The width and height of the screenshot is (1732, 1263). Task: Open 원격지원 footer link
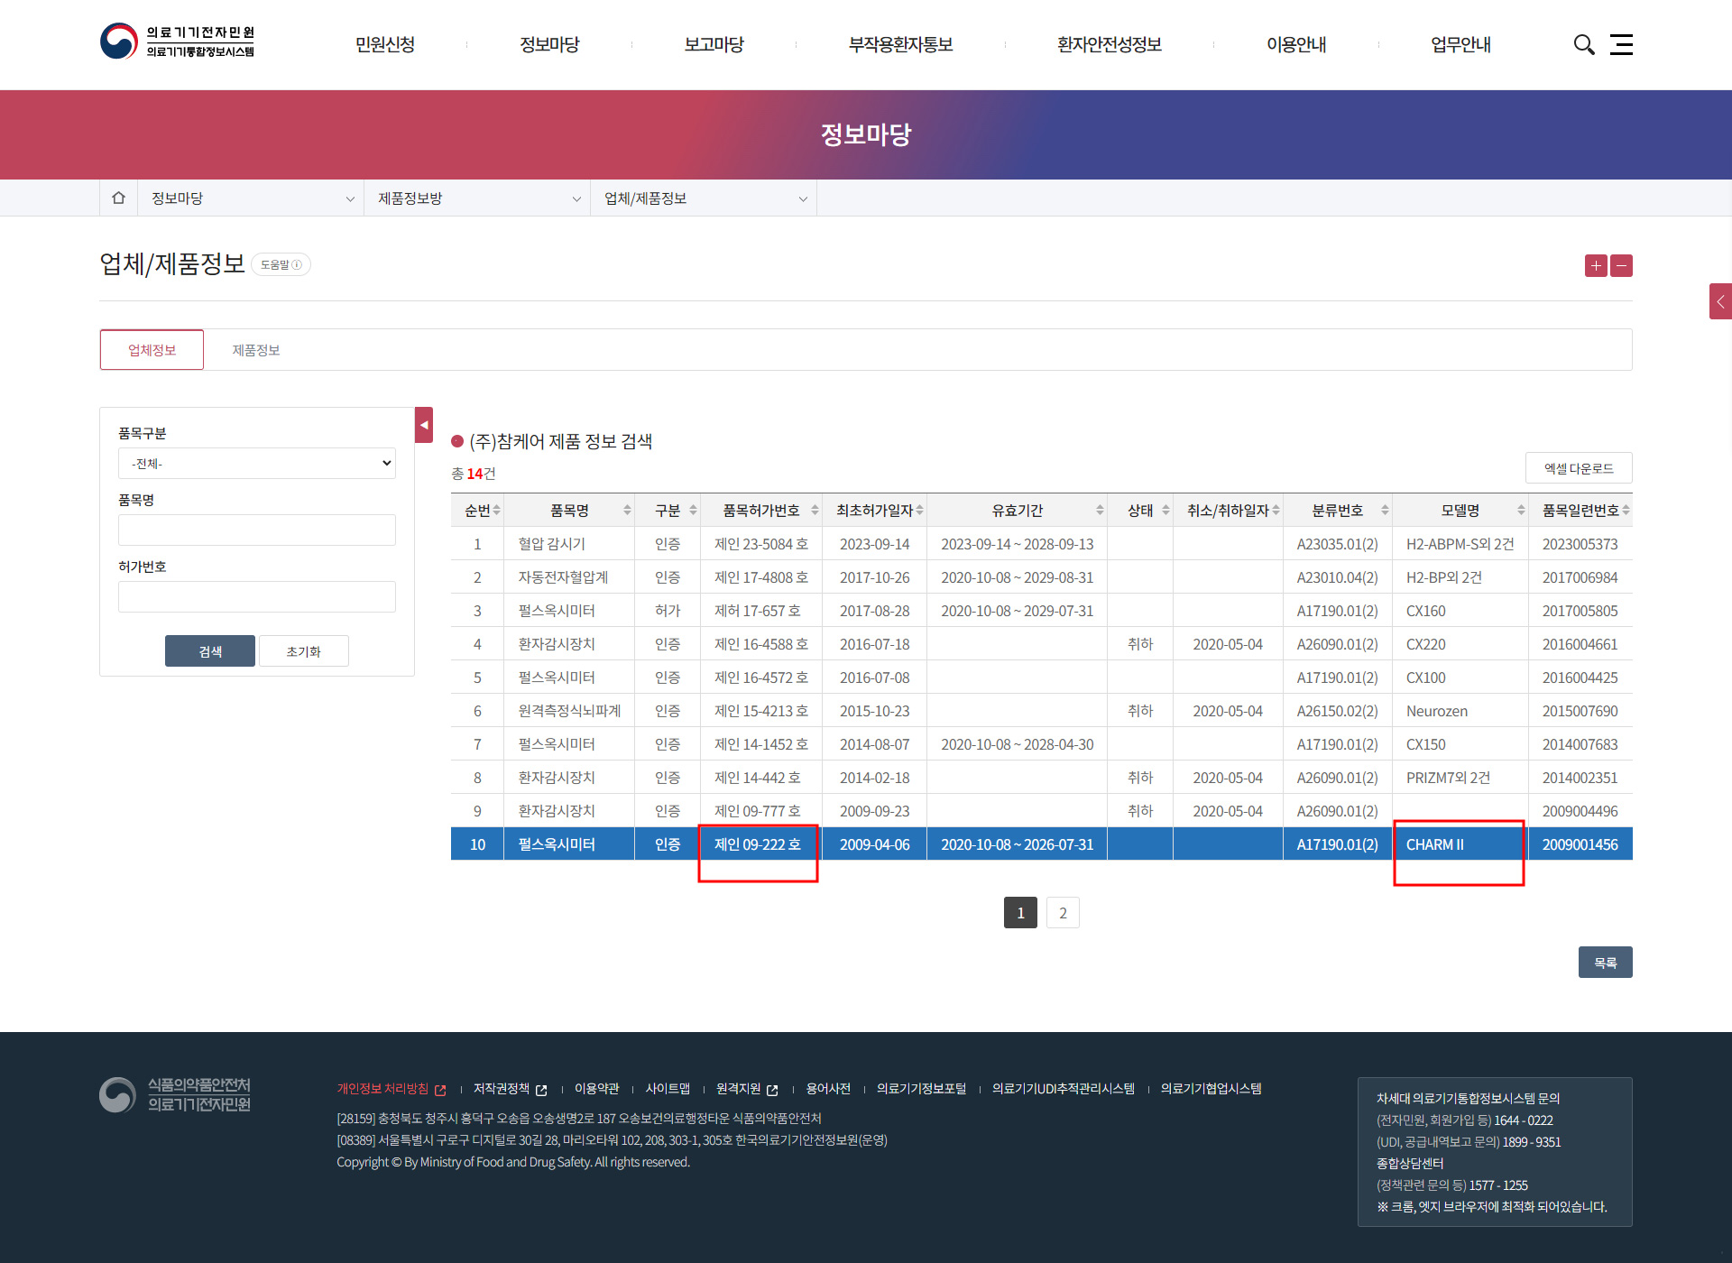[747, 1089]
